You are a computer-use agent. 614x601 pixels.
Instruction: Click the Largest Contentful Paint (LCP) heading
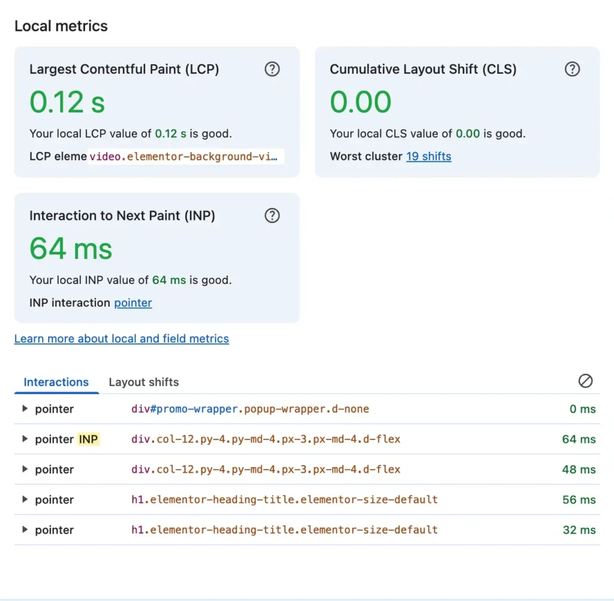click(124, 70)
